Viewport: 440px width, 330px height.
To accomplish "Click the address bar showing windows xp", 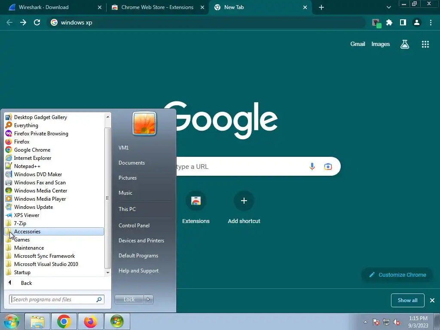I will tap(206, 22).
